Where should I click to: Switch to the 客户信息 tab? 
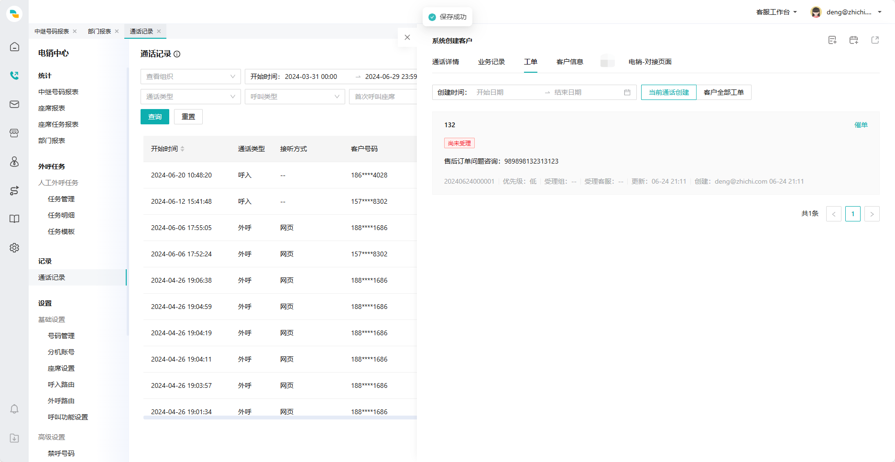click(x=570, y=62)
